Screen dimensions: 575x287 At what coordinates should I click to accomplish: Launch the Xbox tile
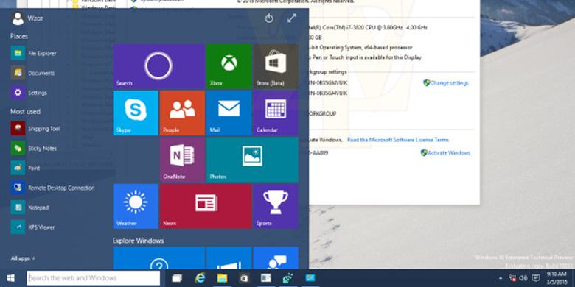(x=229, y=66)
